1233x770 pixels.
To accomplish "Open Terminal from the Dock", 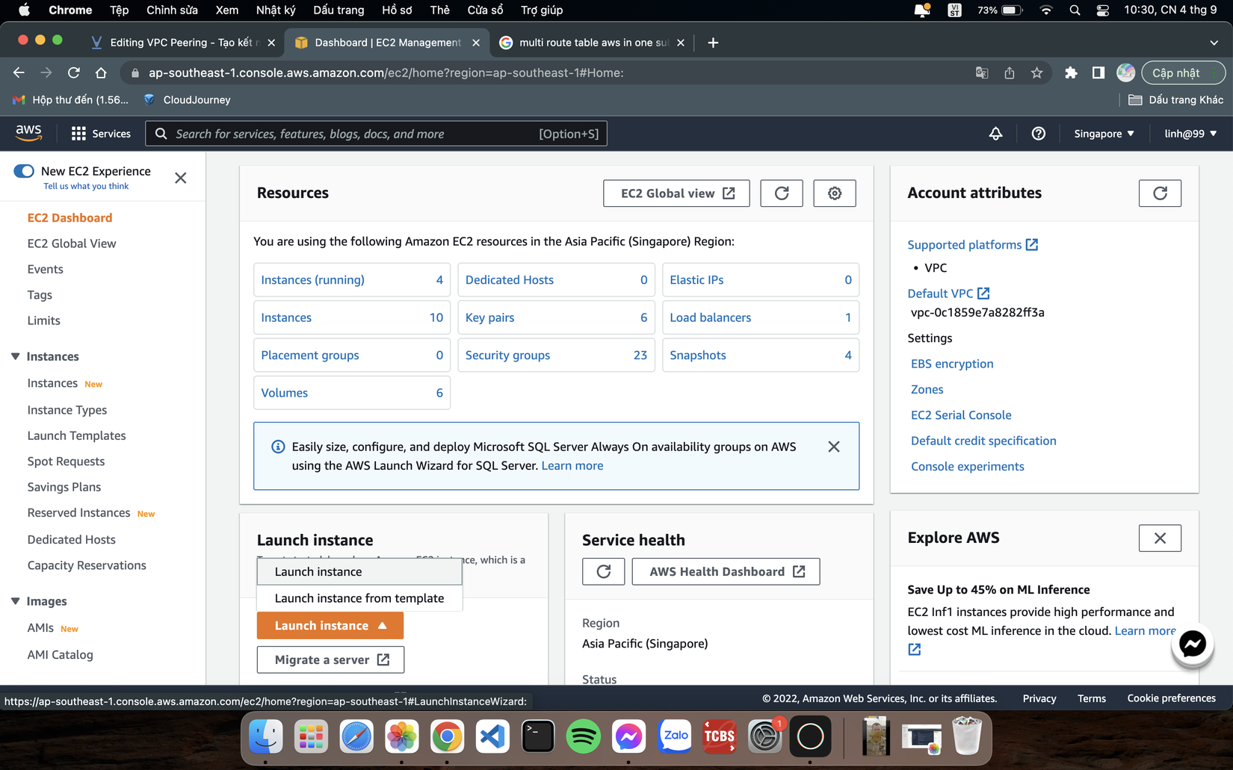I will (538, 736).
